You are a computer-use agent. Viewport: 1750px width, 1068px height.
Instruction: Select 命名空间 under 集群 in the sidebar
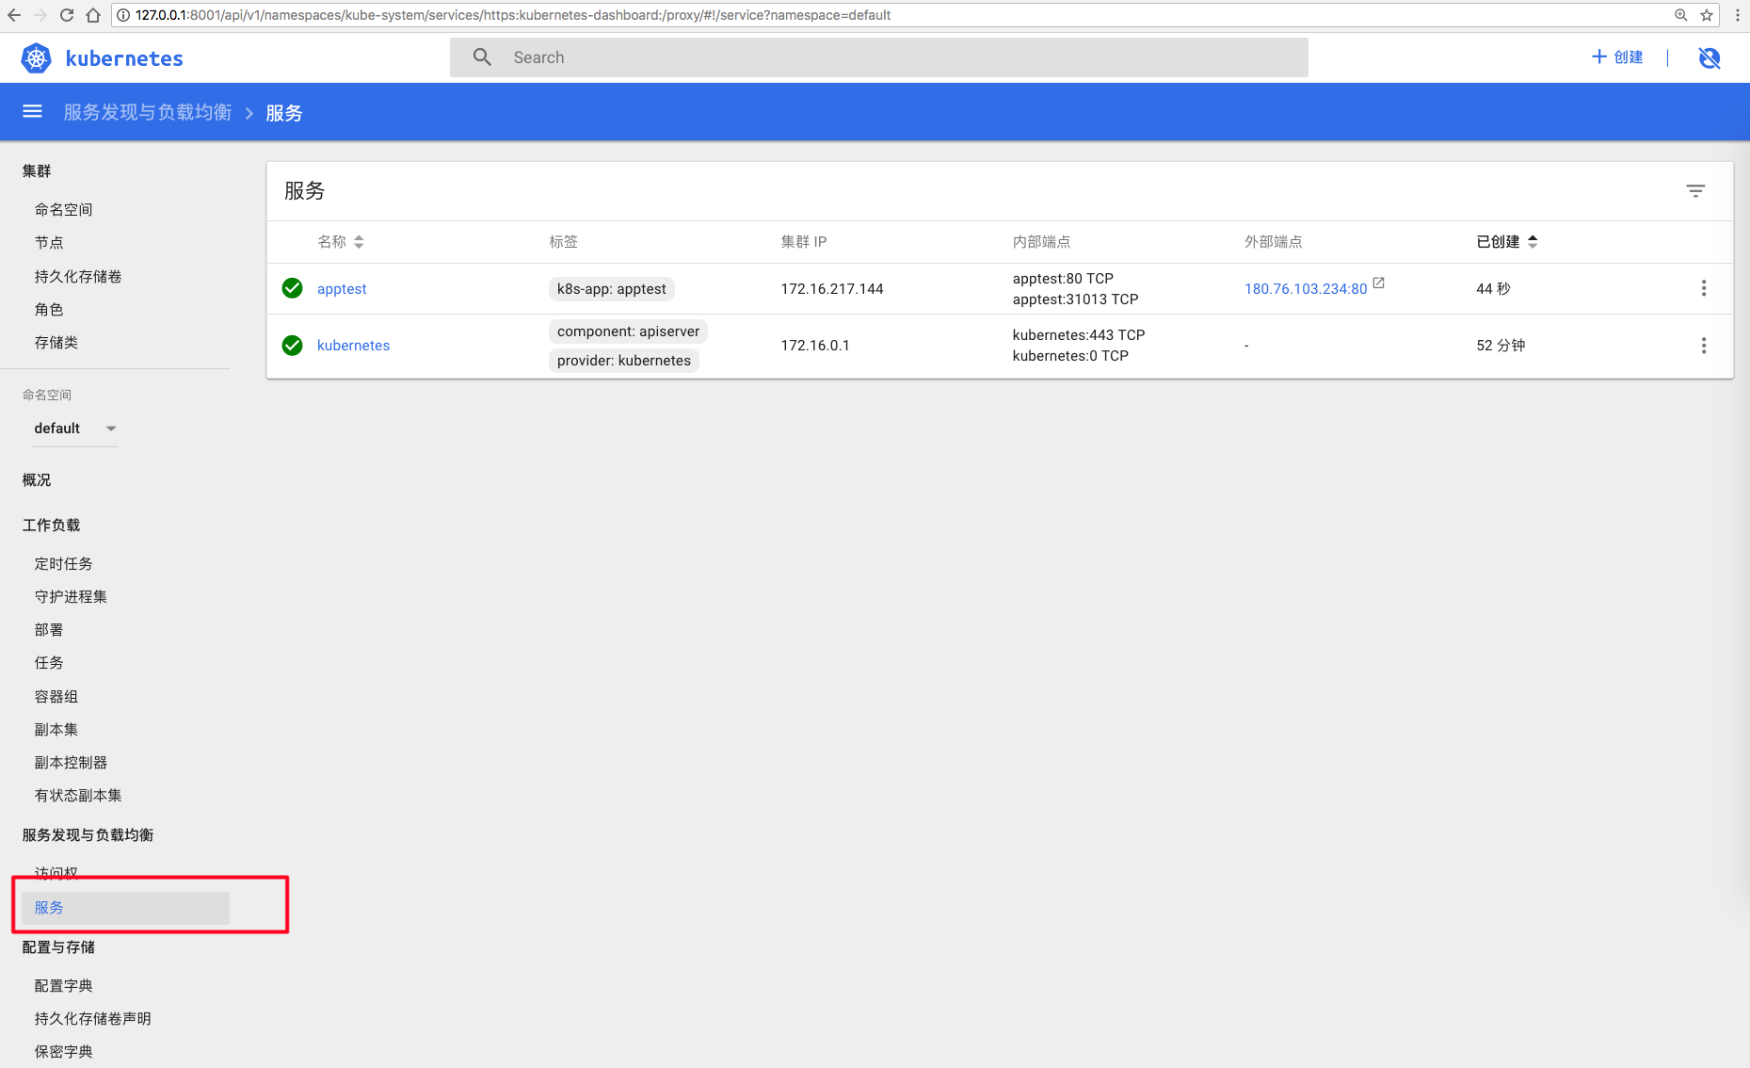point(63,210)
